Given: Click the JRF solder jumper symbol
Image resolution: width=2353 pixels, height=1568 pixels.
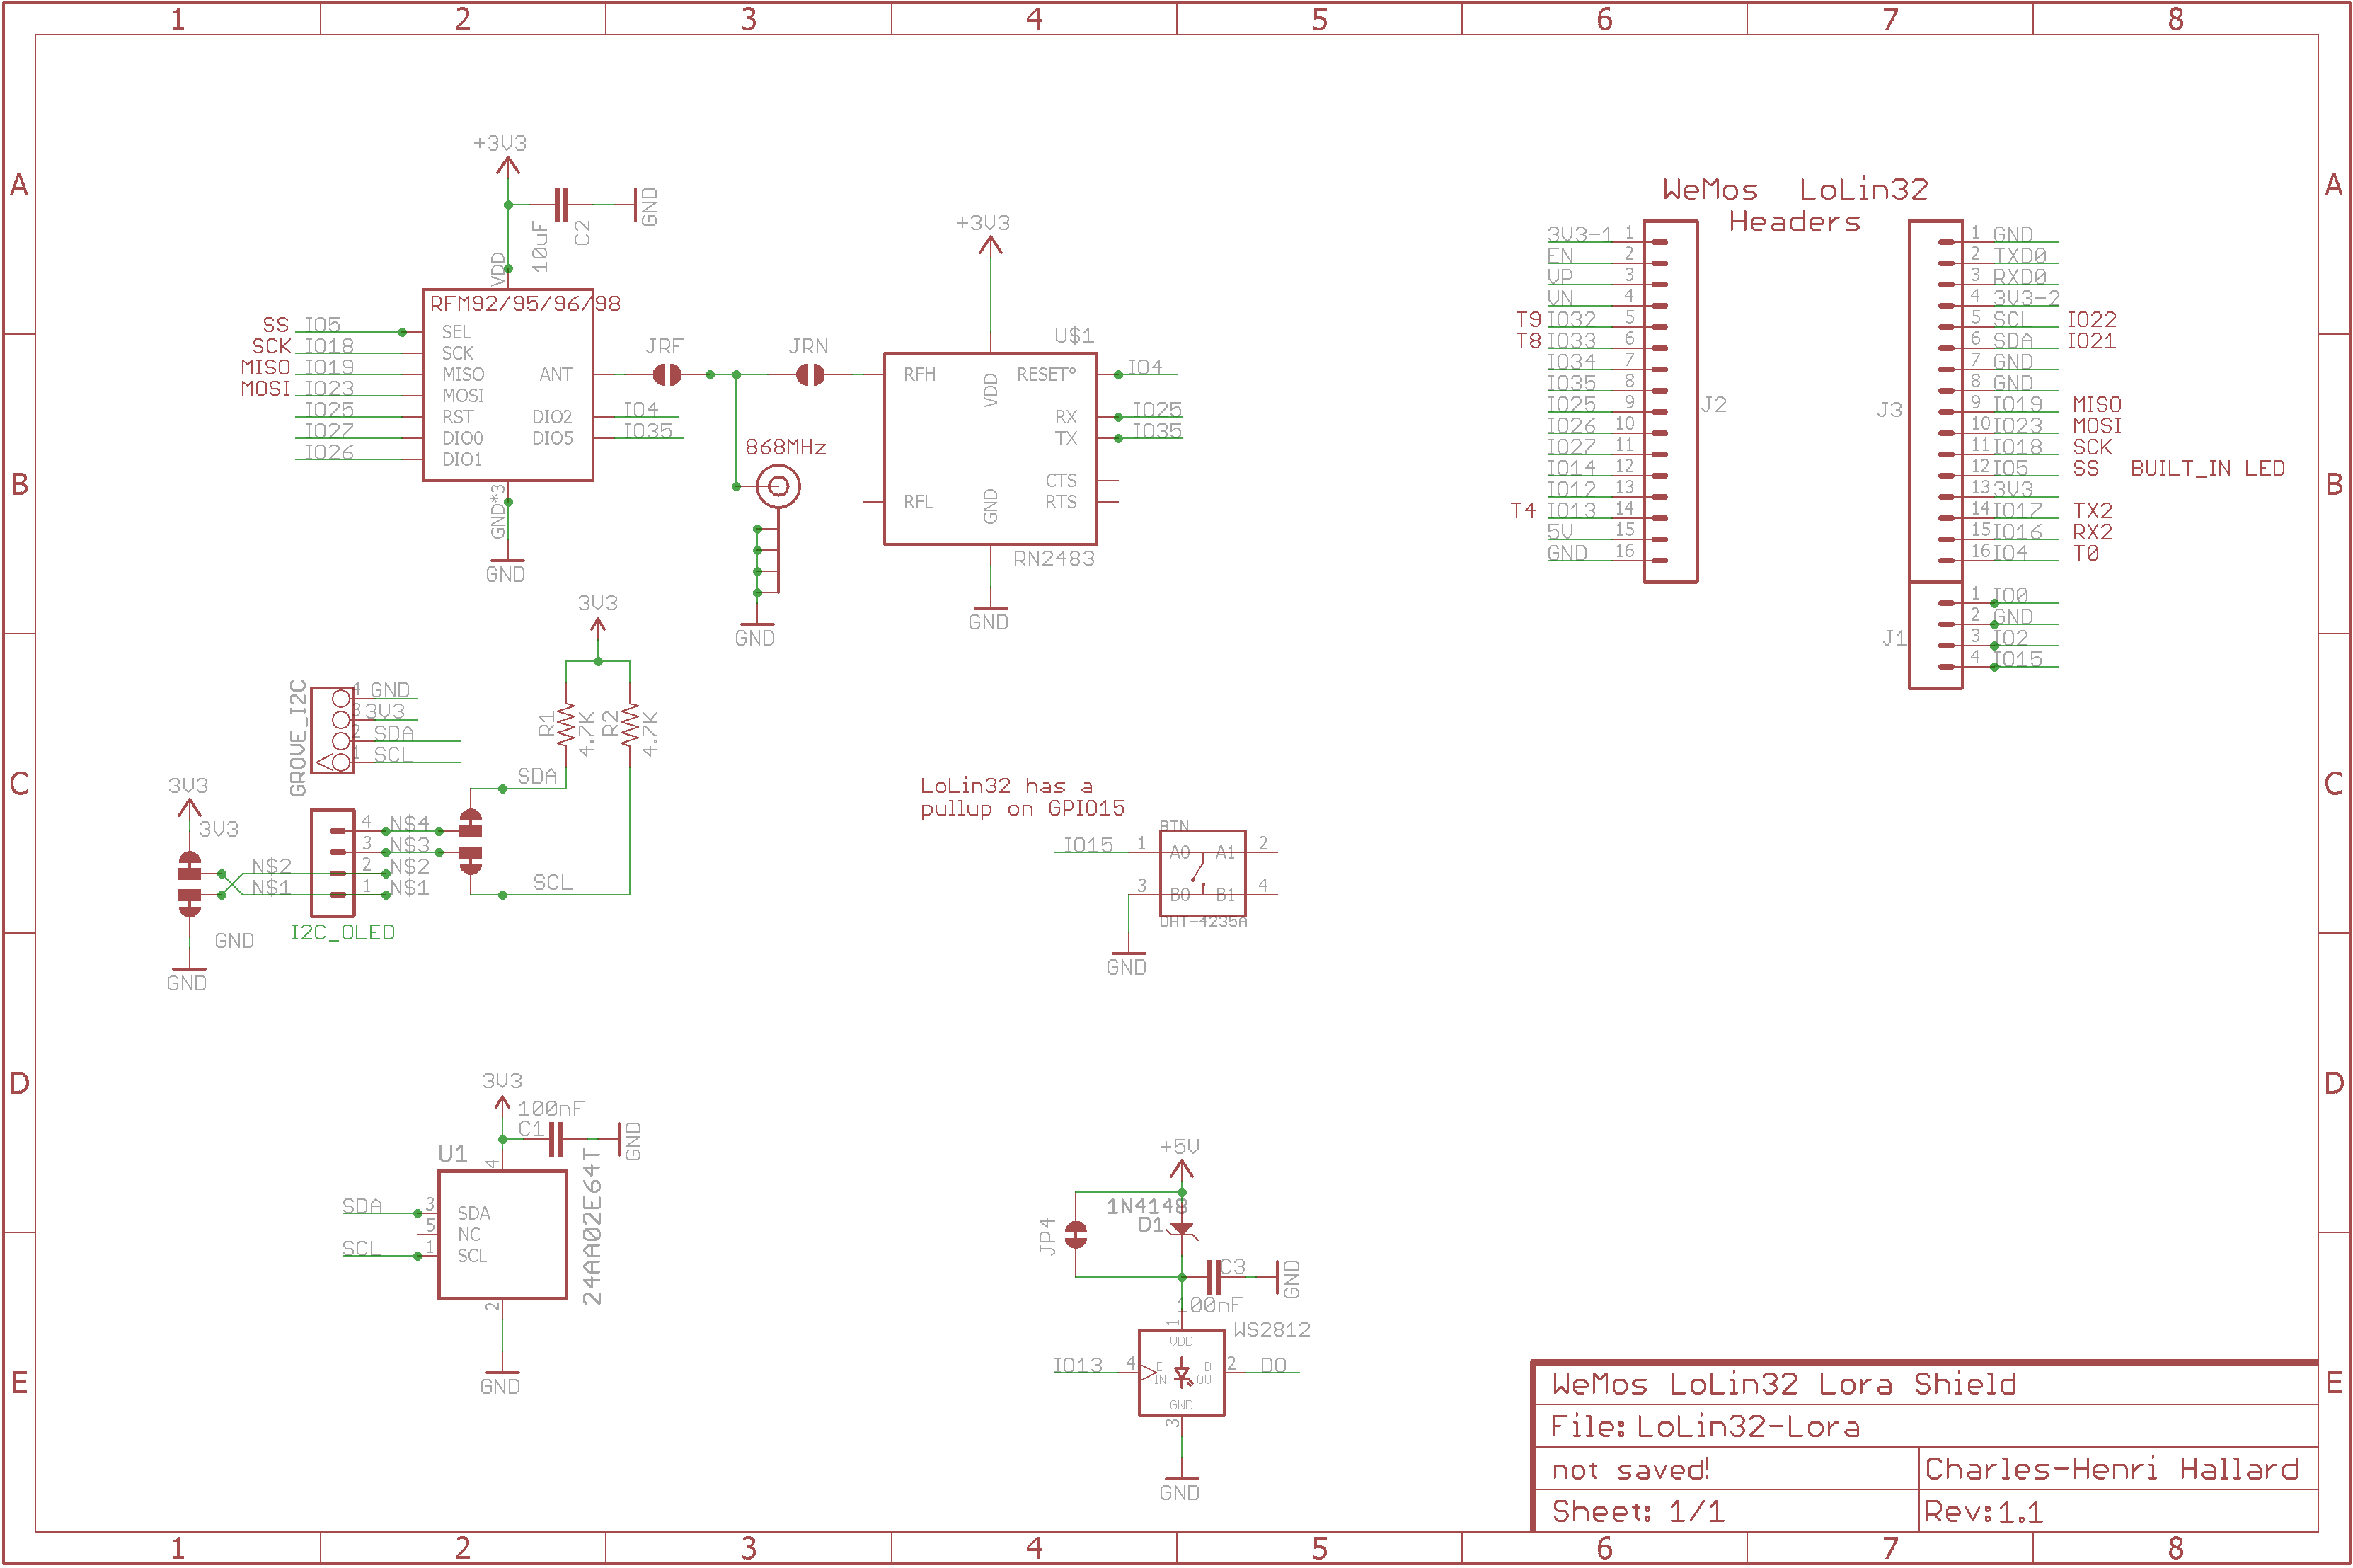Looking at the screenshot, I should [667, 375].
